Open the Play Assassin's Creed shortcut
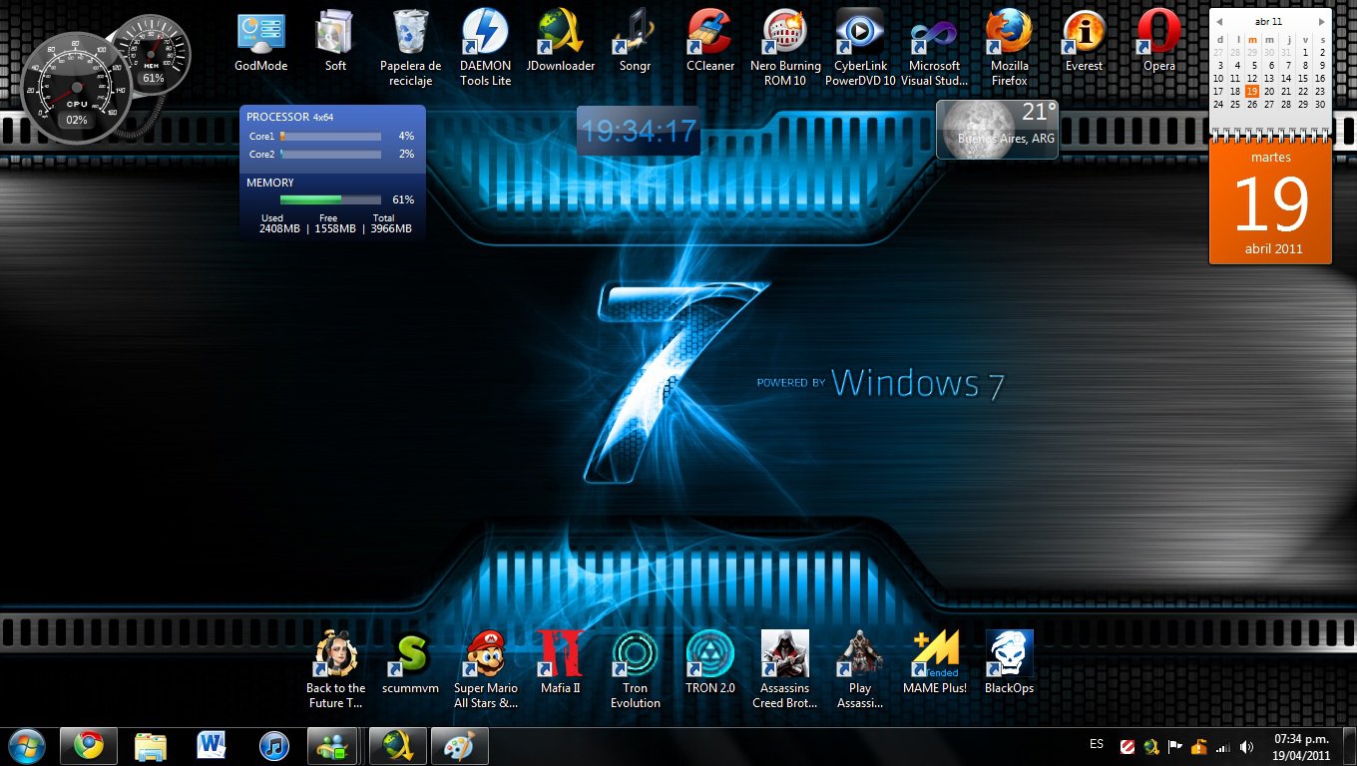The image size is (1357, 766). pyautogui.click(x=860, y=669)
